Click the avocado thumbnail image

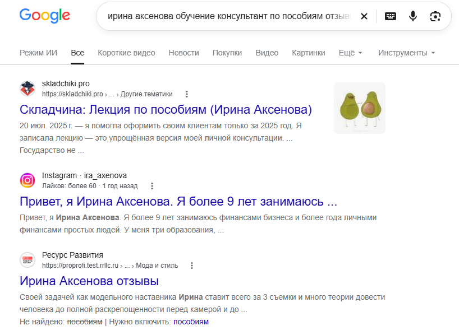coord(360,108)
